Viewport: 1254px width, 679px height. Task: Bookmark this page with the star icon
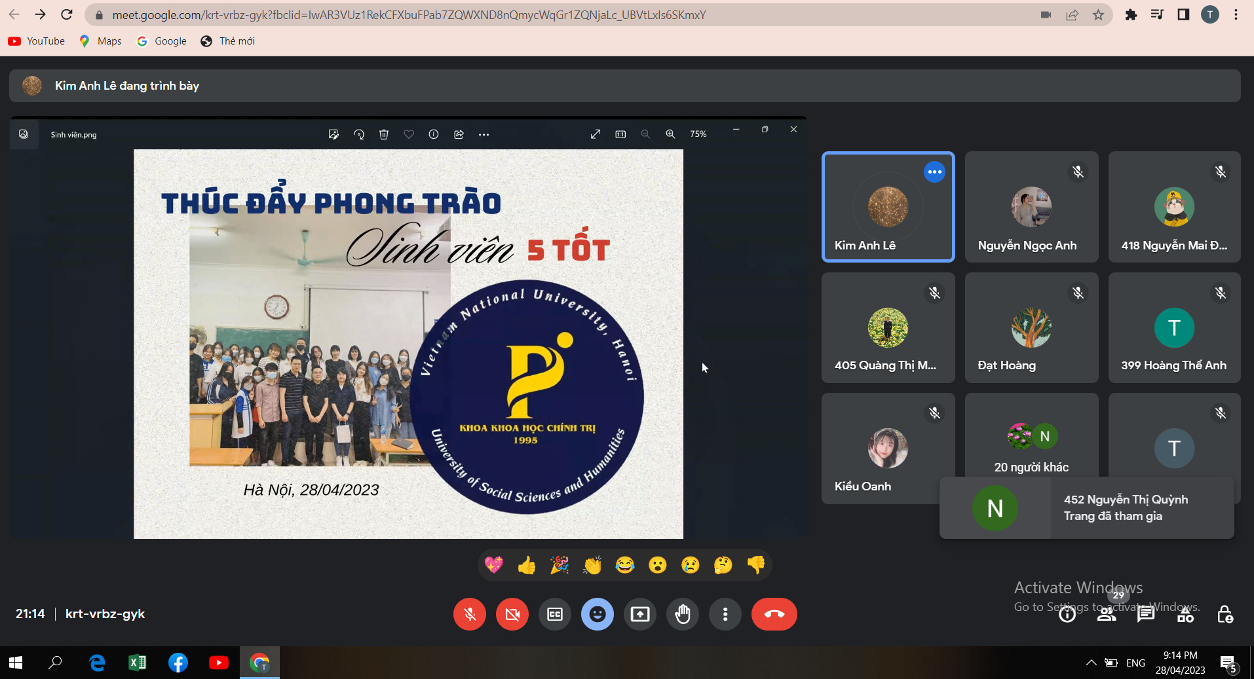(x=1099, y=14)
